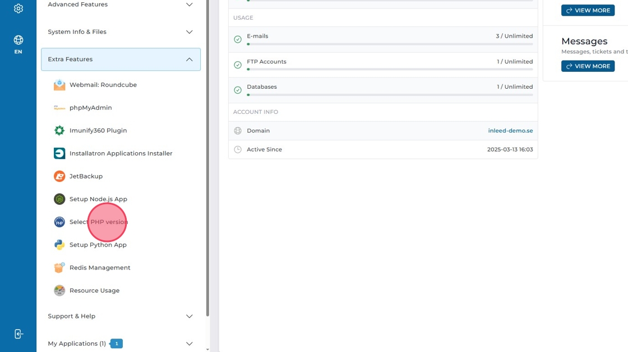The height and width of the screenshot is (352, 628).
Task: Click the Imunify360 Plugin green icon
Action: [59, 131]
